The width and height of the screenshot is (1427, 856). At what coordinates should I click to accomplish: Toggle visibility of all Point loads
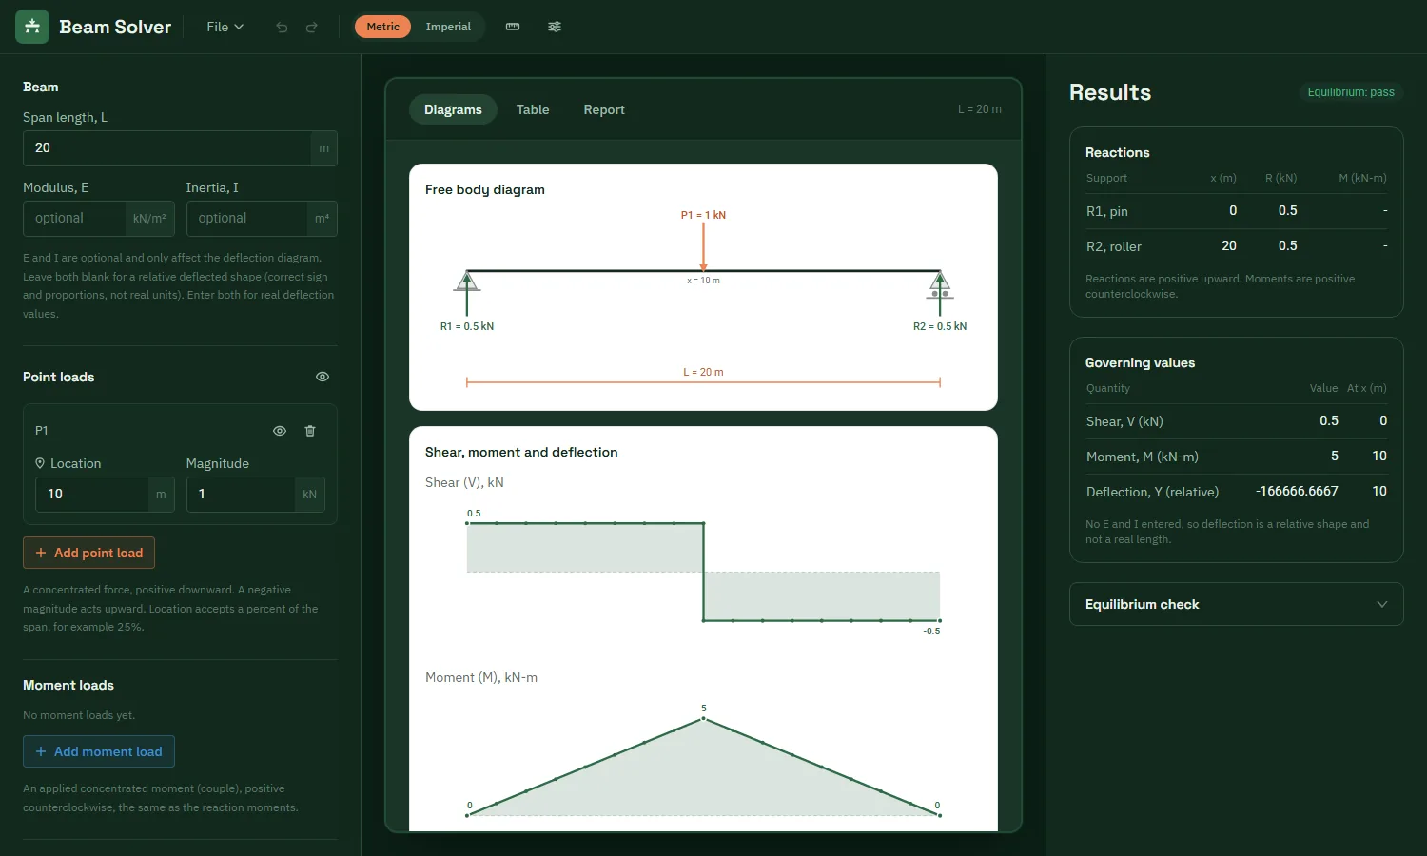coord(323,377)
